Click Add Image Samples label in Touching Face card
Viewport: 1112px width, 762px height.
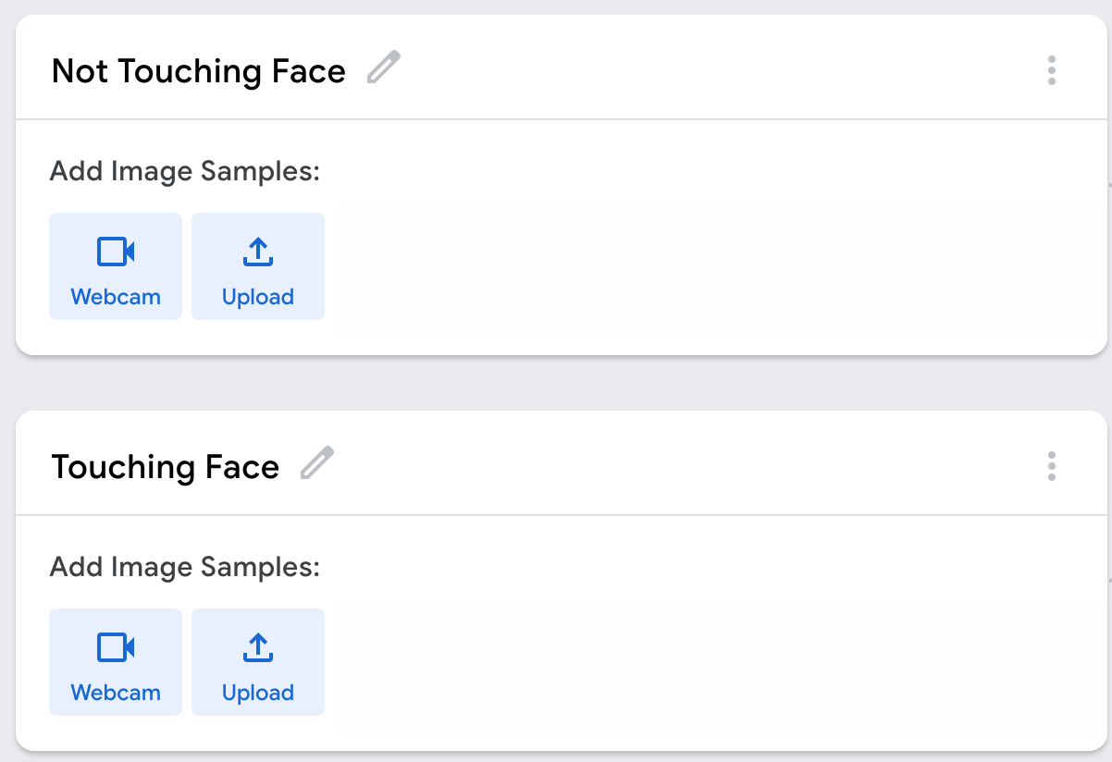pos(185,567)
